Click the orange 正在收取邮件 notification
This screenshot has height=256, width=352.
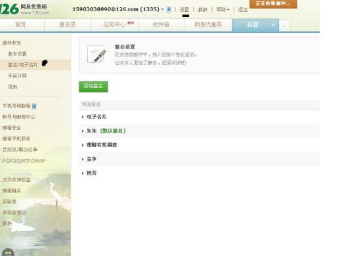click(273, 3)
